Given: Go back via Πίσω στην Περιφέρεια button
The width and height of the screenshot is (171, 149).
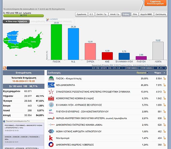Looking at the screenshot, I should [x=16, y=21].
